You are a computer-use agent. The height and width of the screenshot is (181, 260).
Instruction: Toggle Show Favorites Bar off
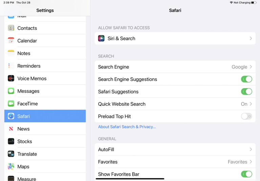[x=246, y=174]
